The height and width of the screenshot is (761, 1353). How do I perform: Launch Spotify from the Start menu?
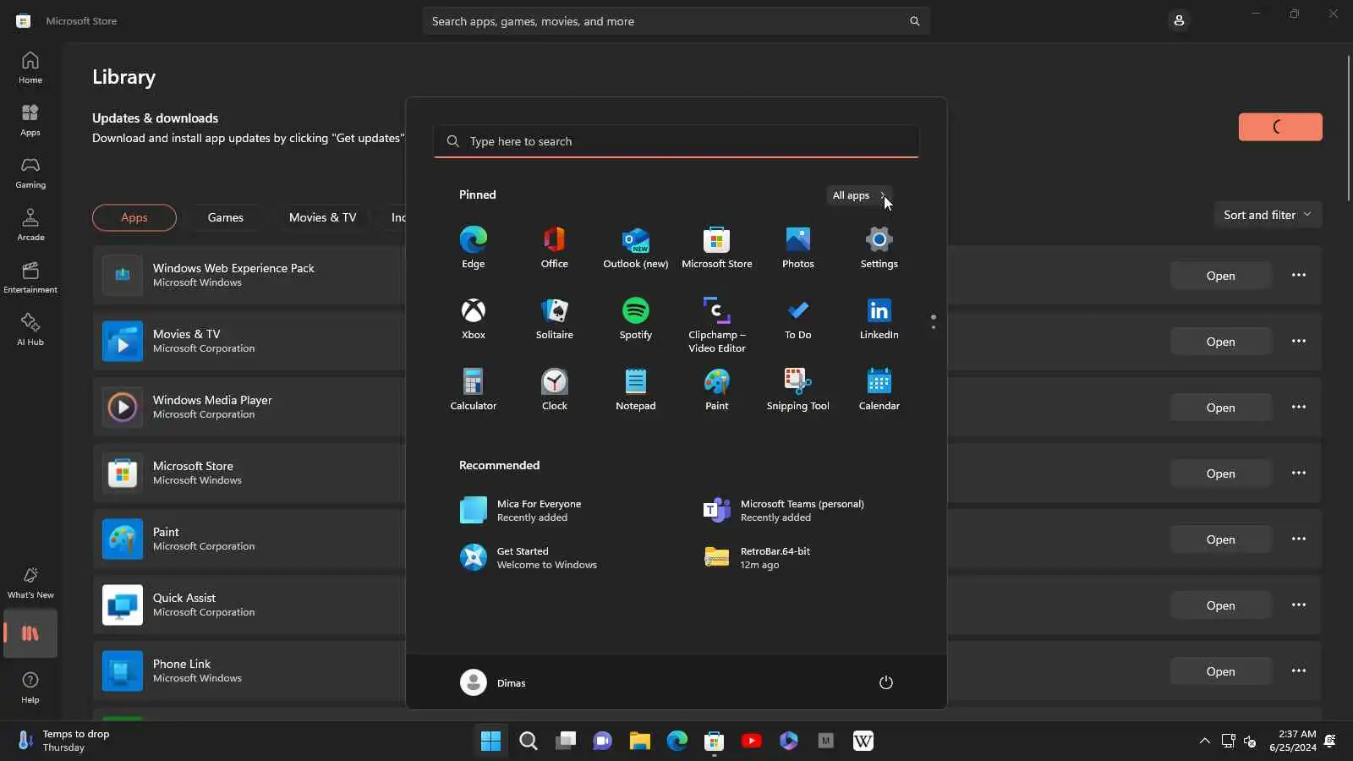[x=635, y=318]
